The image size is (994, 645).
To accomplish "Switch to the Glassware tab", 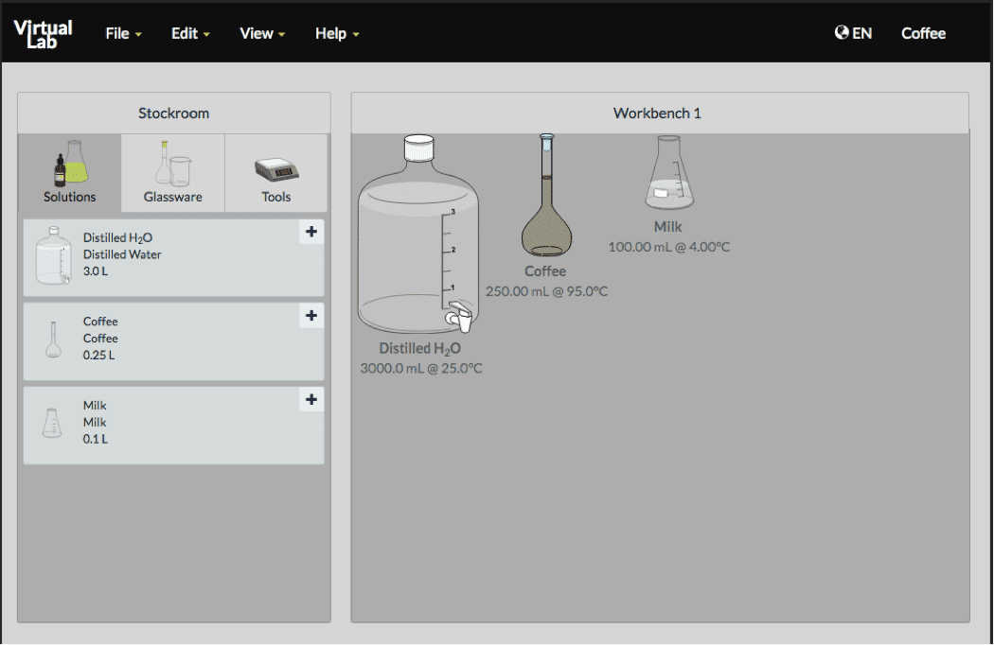I will [172, 173].
